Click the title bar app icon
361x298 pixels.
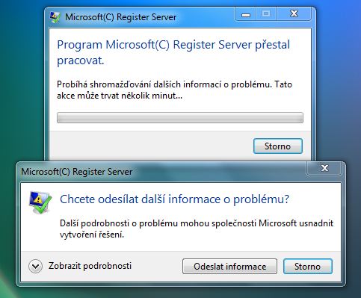click(55, 17)
